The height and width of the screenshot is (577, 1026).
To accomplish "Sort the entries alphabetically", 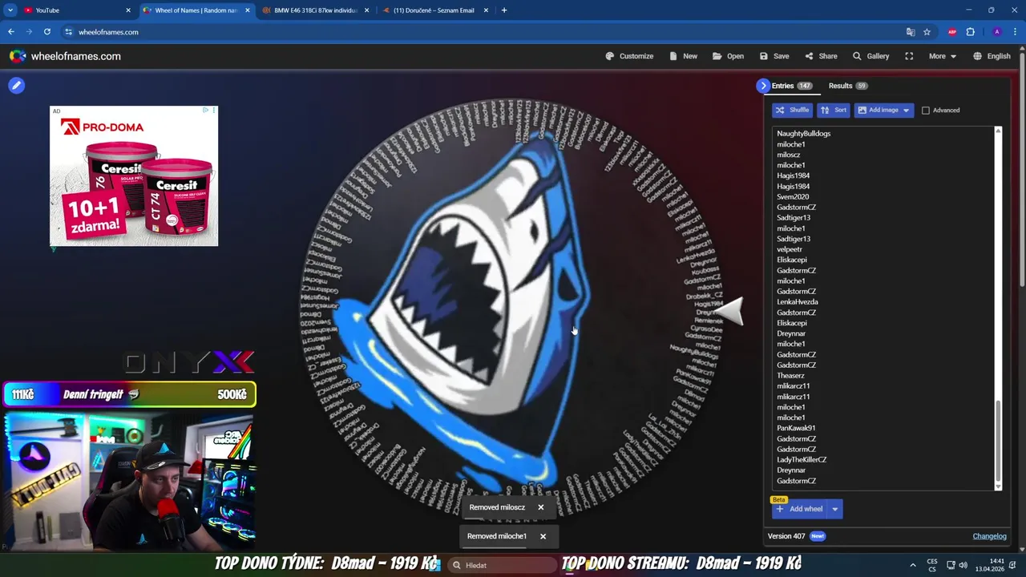I will click(x=834, y=110).
